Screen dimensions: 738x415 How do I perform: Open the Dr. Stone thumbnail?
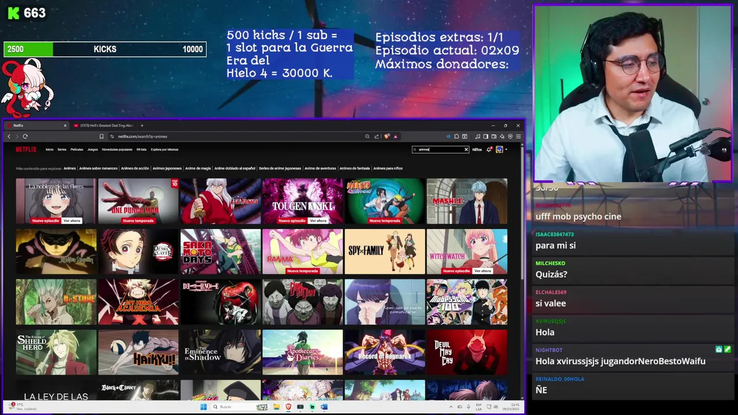56,302
